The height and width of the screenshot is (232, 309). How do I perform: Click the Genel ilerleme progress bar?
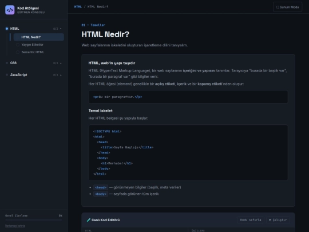(x=34, y=220)
